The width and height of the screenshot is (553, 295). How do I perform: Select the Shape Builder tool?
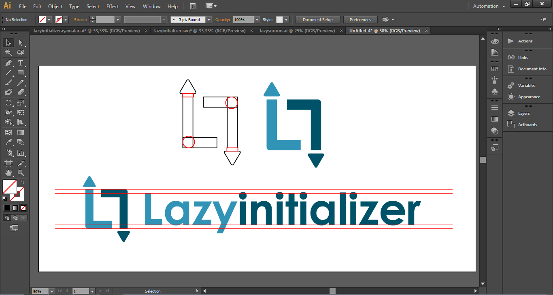[x=8, y=122]
